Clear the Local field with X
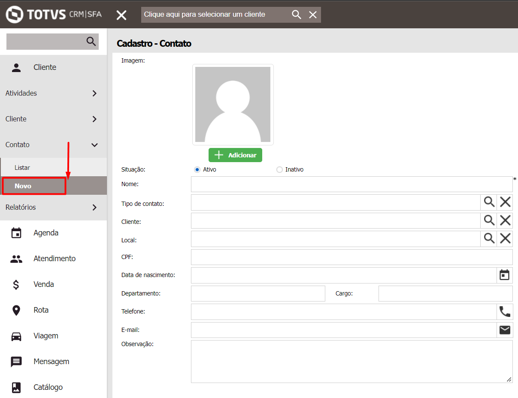 (x=505, y=238)
